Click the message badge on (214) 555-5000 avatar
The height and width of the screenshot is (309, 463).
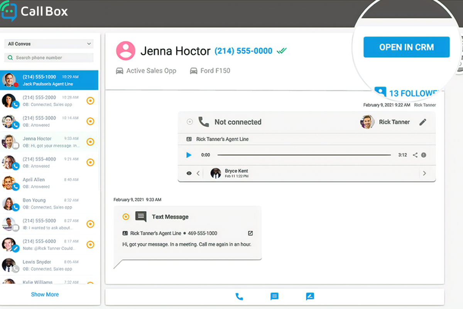[x=16, y=228]
